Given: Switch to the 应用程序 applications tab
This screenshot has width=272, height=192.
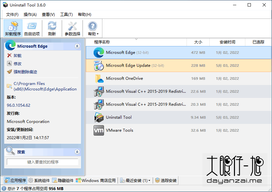Looking at the screenshot, I should click(x=16, y=180).
